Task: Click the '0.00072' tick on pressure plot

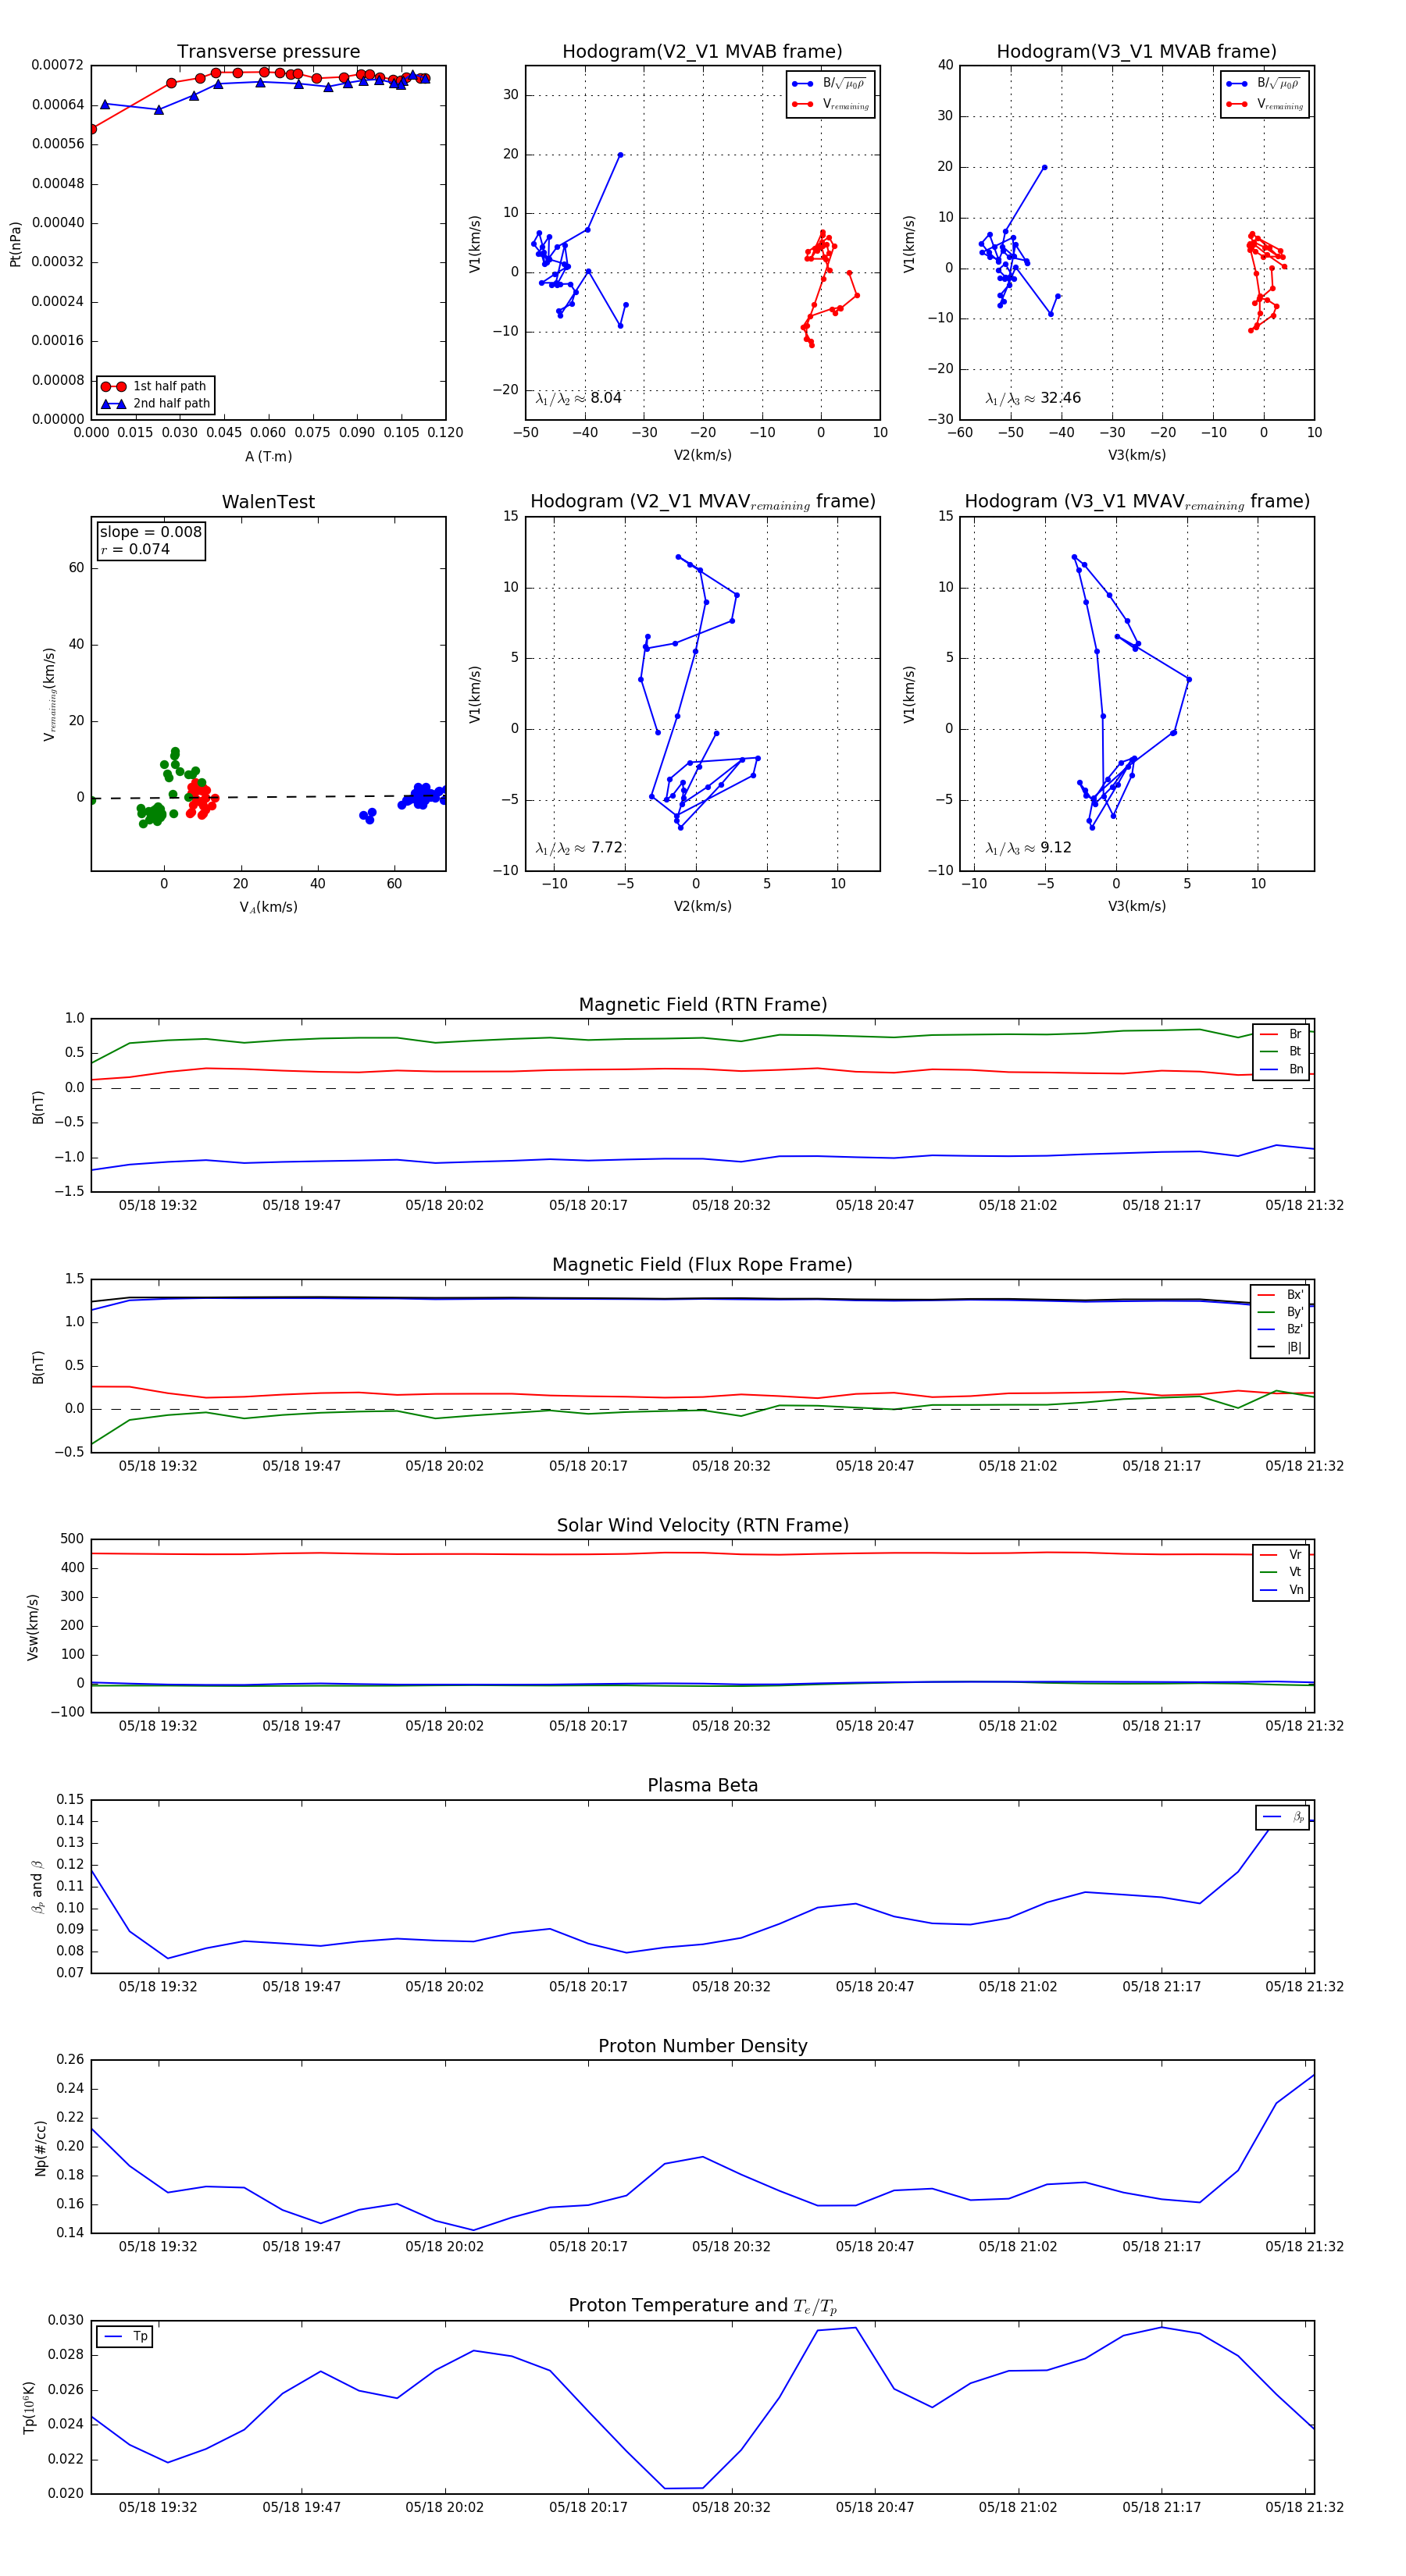Action: 57,66
